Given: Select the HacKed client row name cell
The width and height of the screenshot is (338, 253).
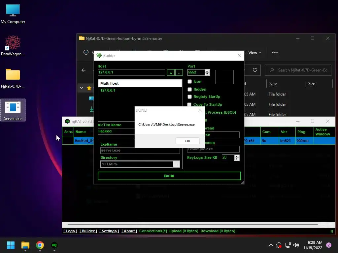Looking at the screenshot, I should [x=84, y=141].
